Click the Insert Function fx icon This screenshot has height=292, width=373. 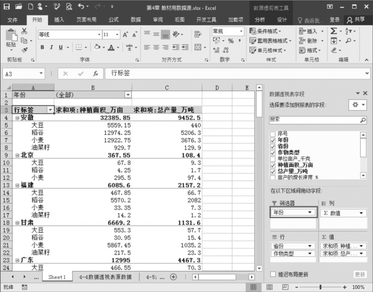pos(95,73)
